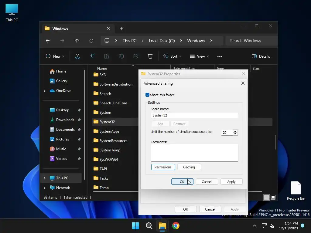Click the PC monitor icon in address bar

point(107,41)
